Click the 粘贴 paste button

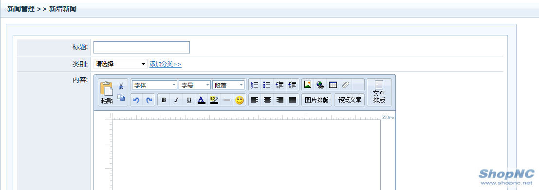[x=107, y=93]
